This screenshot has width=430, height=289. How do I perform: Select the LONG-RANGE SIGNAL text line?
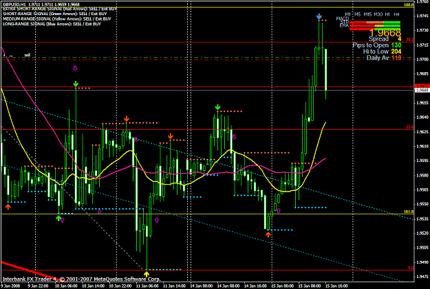tap(52, 24)
